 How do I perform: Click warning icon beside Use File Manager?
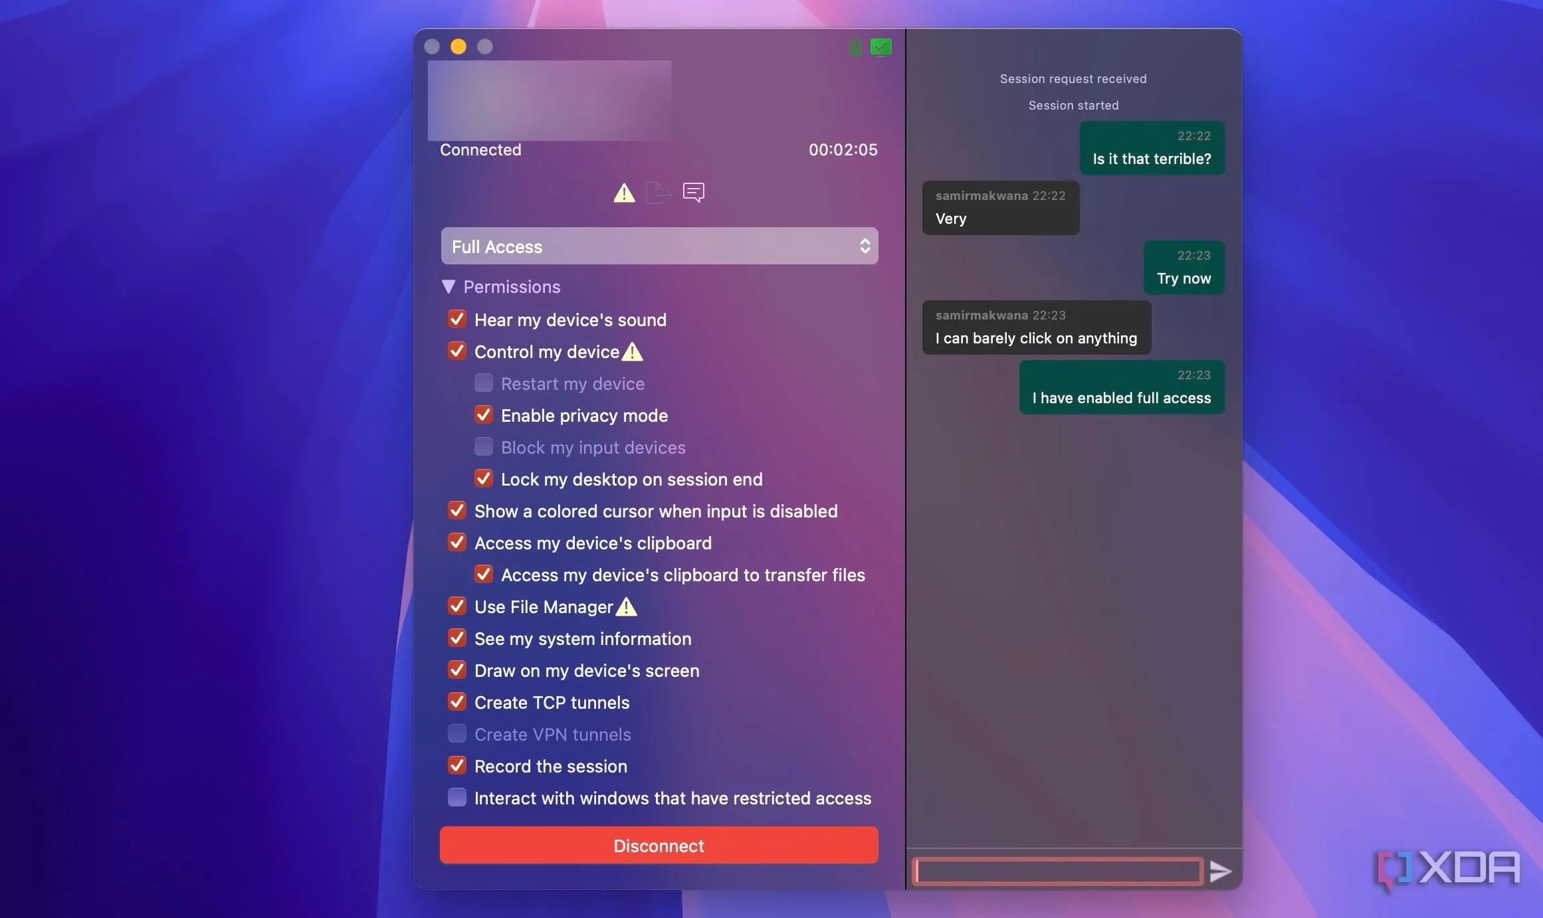(x=627, y=606)
